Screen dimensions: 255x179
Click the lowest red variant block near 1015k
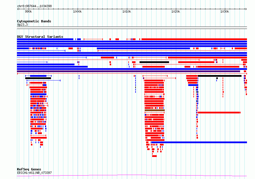[x=154, y=156]
